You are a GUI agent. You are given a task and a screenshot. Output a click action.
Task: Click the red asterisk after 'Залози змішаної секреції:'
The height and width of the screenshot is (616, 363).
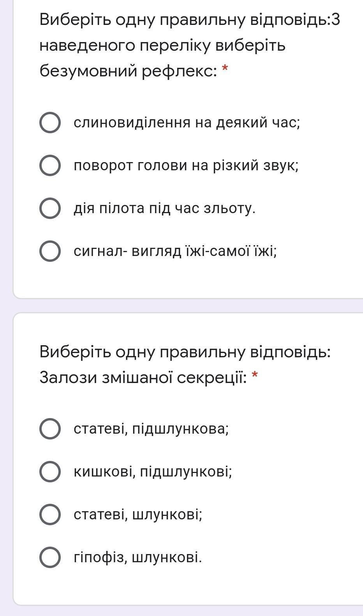coord(255,376)
